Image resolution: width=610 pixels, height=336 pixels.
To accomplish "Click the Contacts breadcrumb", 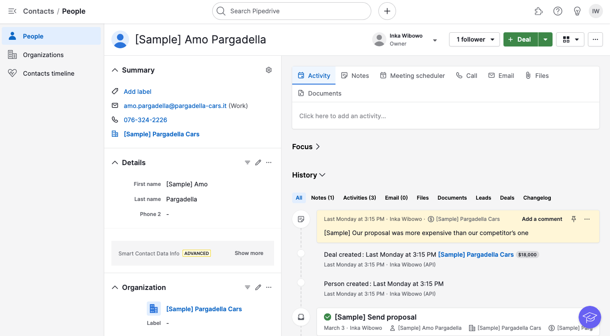I will point(38,11).
